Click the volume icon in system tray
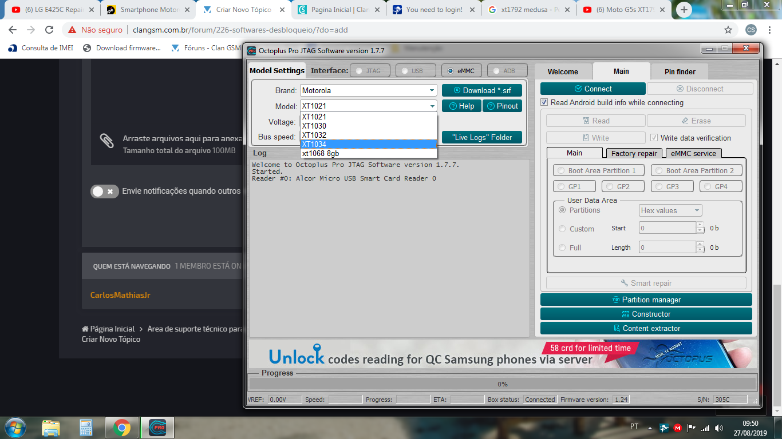 point(718,428)
